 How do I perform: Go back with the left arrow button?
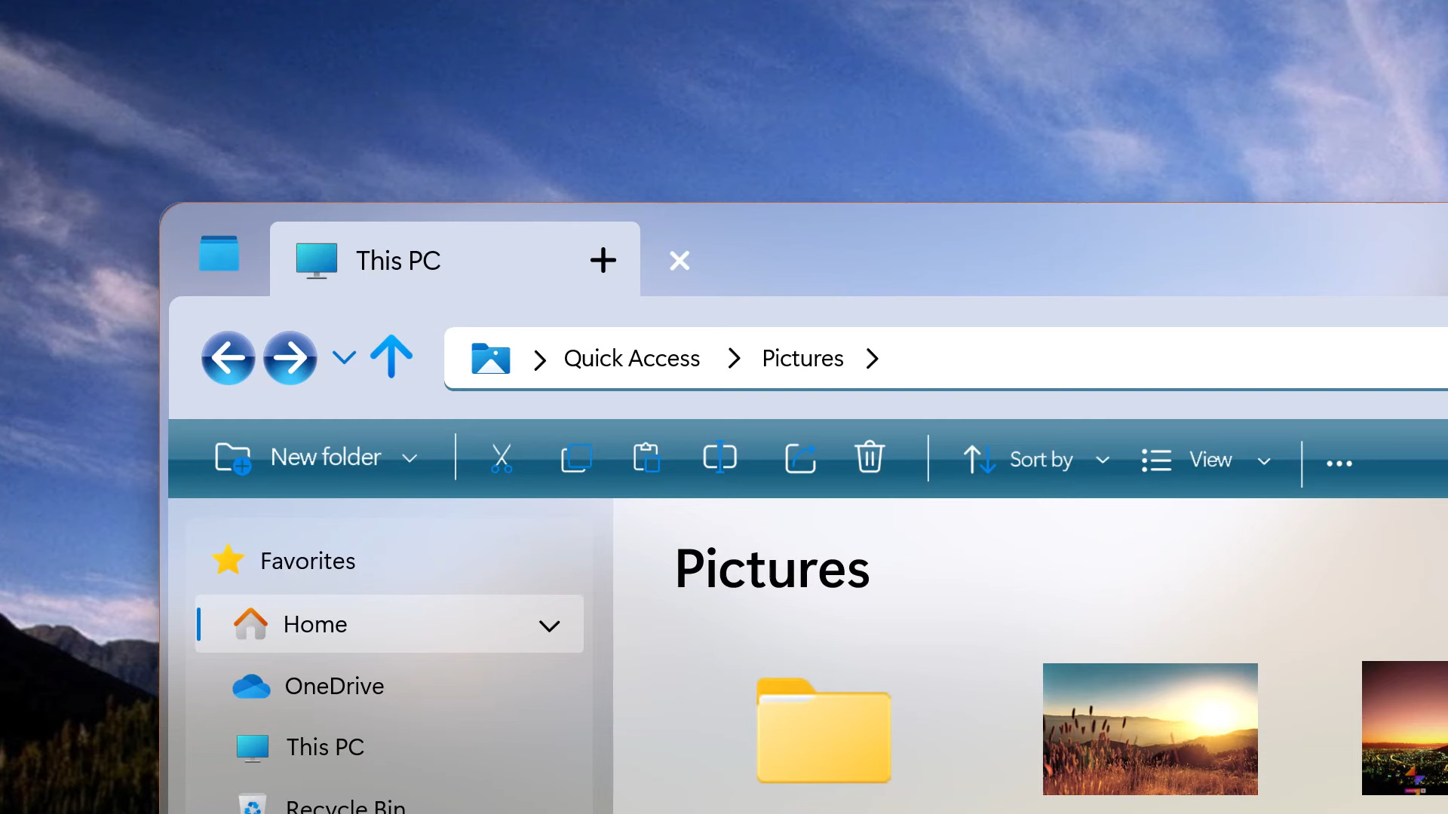pos(228,358)
